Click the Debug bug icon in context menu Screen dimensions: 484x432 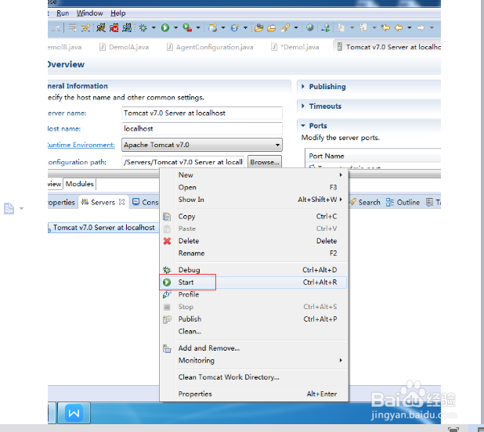pos(167,270)
